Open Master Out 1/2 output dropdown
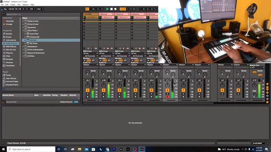 (257, 68)
